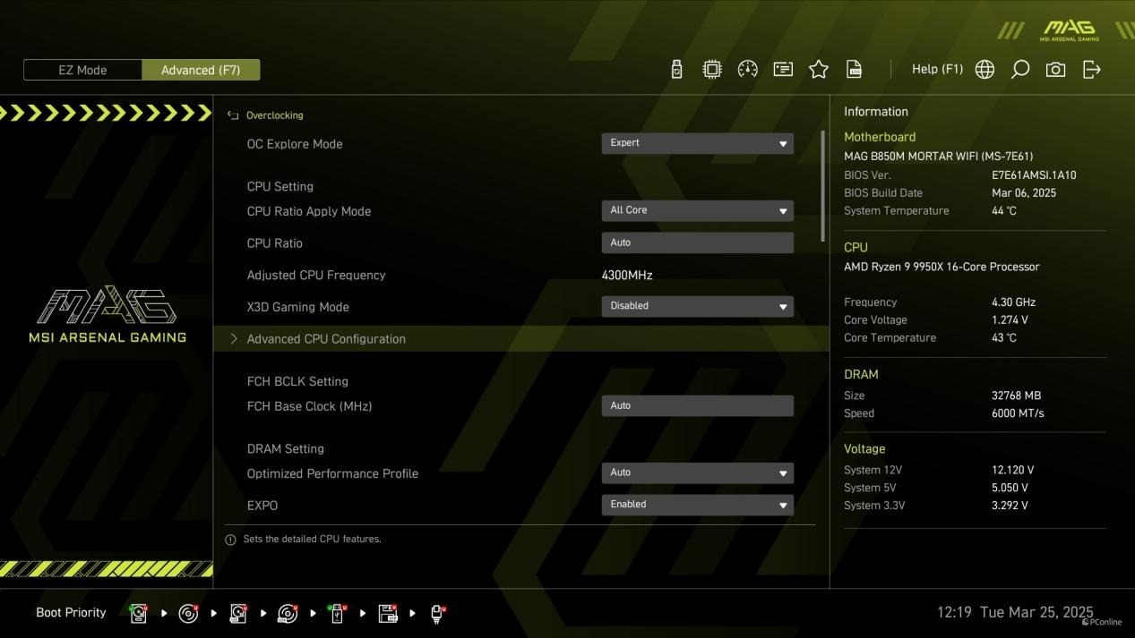Click the System 3.3V 3.292 V reading

(1010, 506)
